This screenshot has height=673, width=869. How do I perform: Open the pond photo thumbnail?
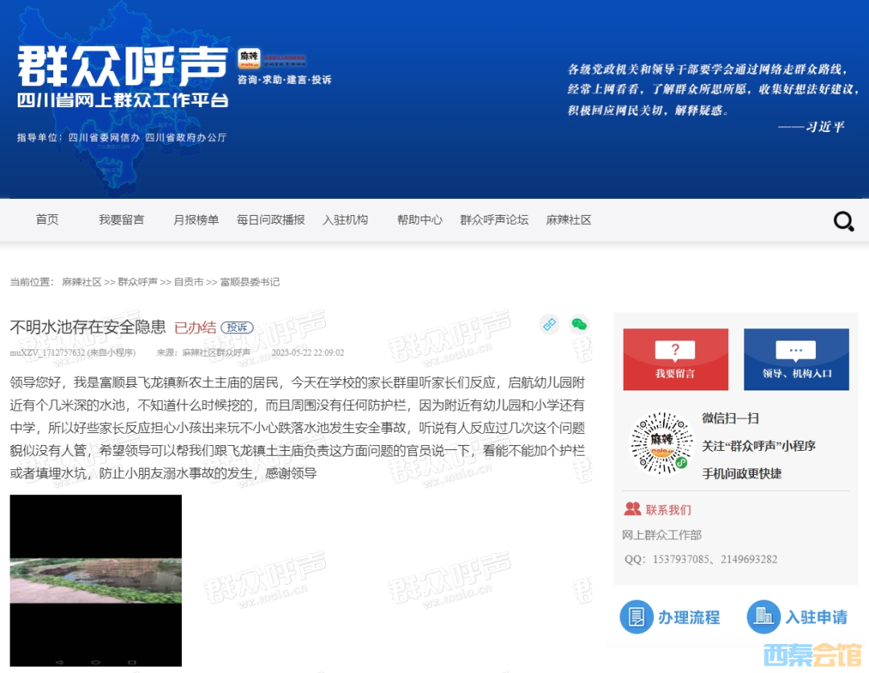click(x=96, y=580)
